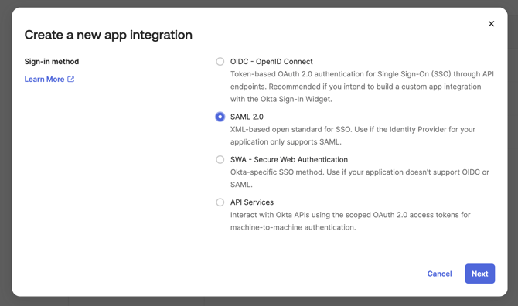Click the "OIDC - OpenID Connect" option label

271,62
